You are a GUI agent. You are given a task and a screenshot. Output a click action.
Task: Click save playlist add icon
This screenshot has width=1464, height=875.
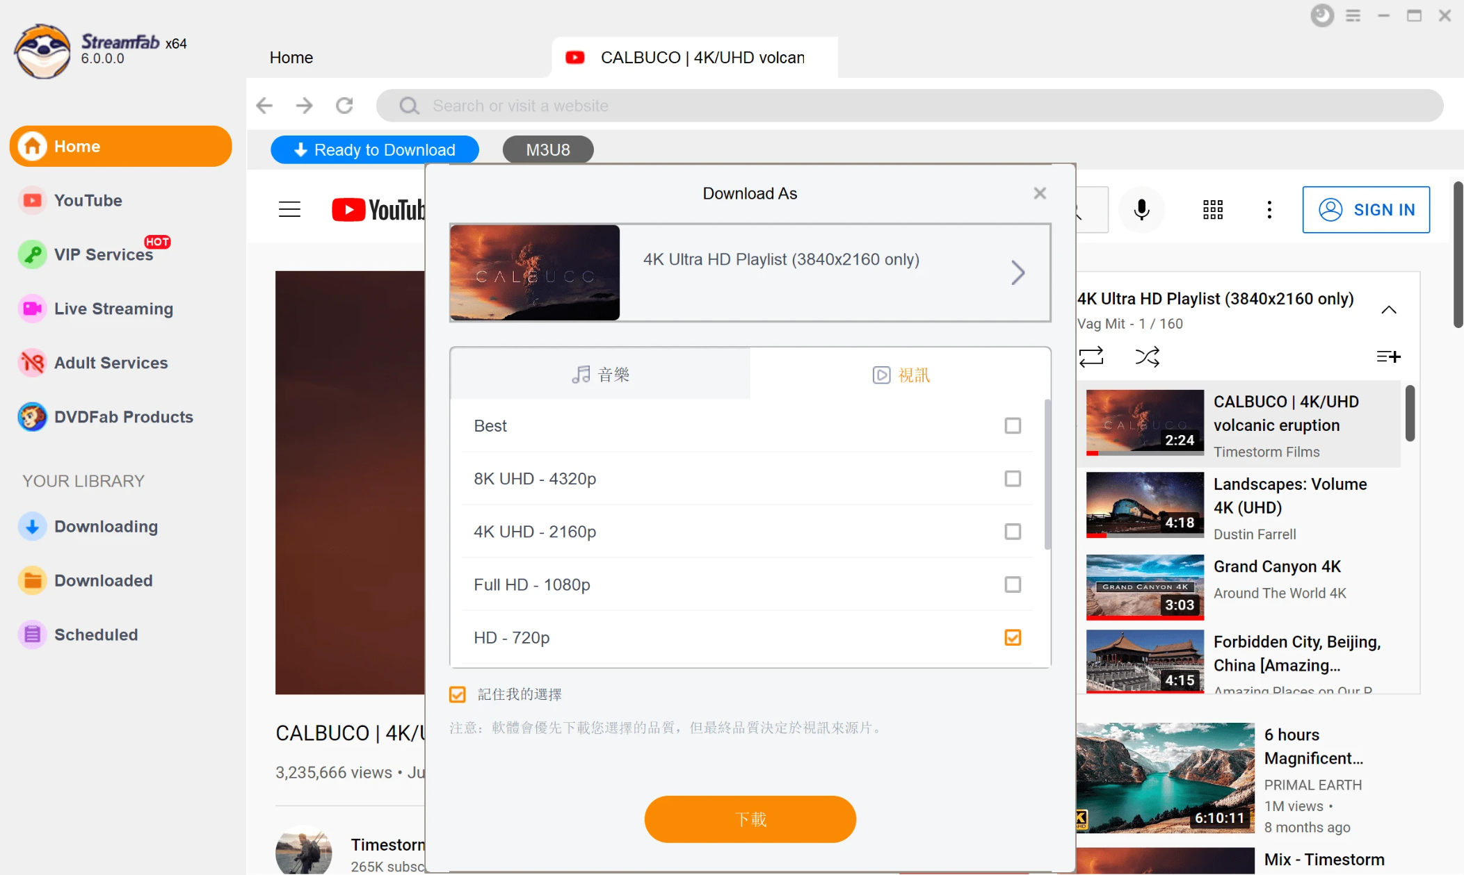click(x=1388, y=357)
